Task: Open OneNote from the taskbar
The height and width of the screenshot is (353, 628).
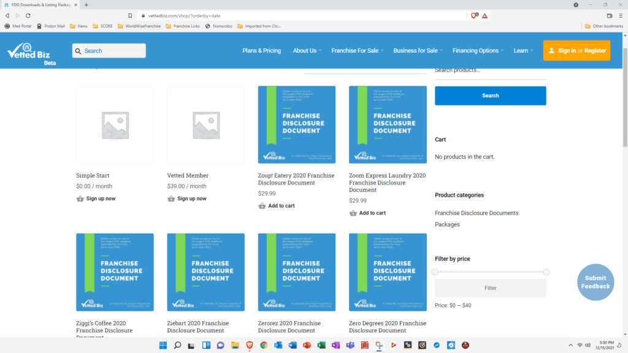Action: (335, 345)
